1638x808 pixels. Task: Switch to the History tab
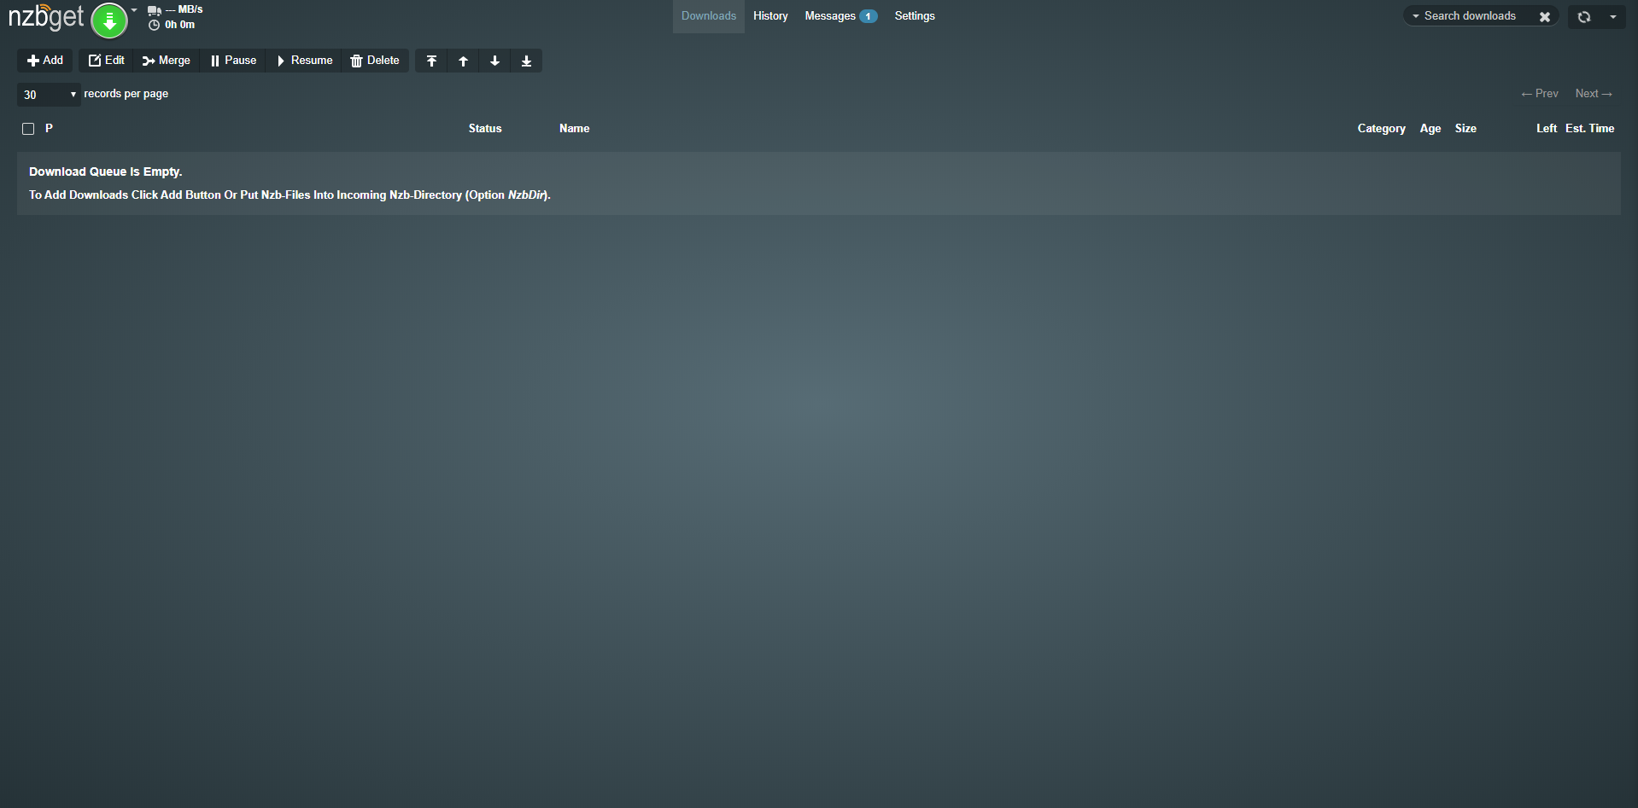click(770, 16)
